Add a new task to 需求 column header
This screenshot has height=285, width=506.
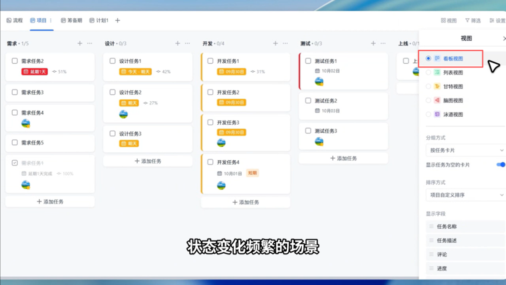pos(80,43)
